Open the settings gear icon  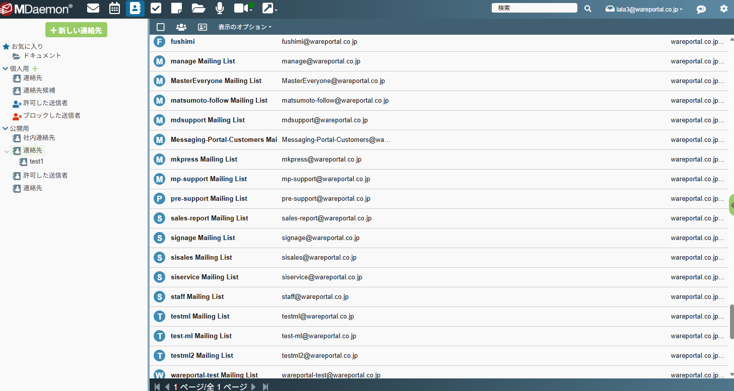click(x=724, y=9)
